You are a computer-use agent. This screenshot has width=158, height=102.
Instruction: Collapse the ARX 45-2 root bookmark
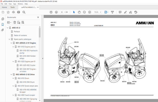7,28
